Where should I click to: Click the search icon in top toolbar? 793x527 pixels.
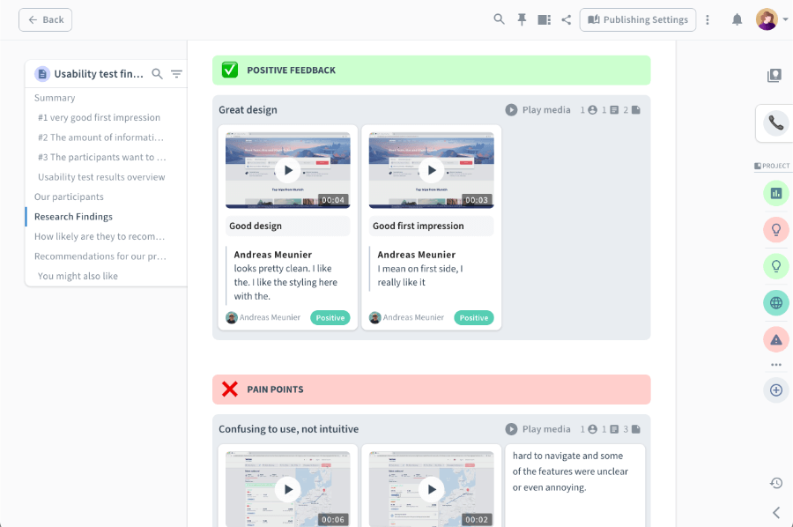click(x=500, y=19)
